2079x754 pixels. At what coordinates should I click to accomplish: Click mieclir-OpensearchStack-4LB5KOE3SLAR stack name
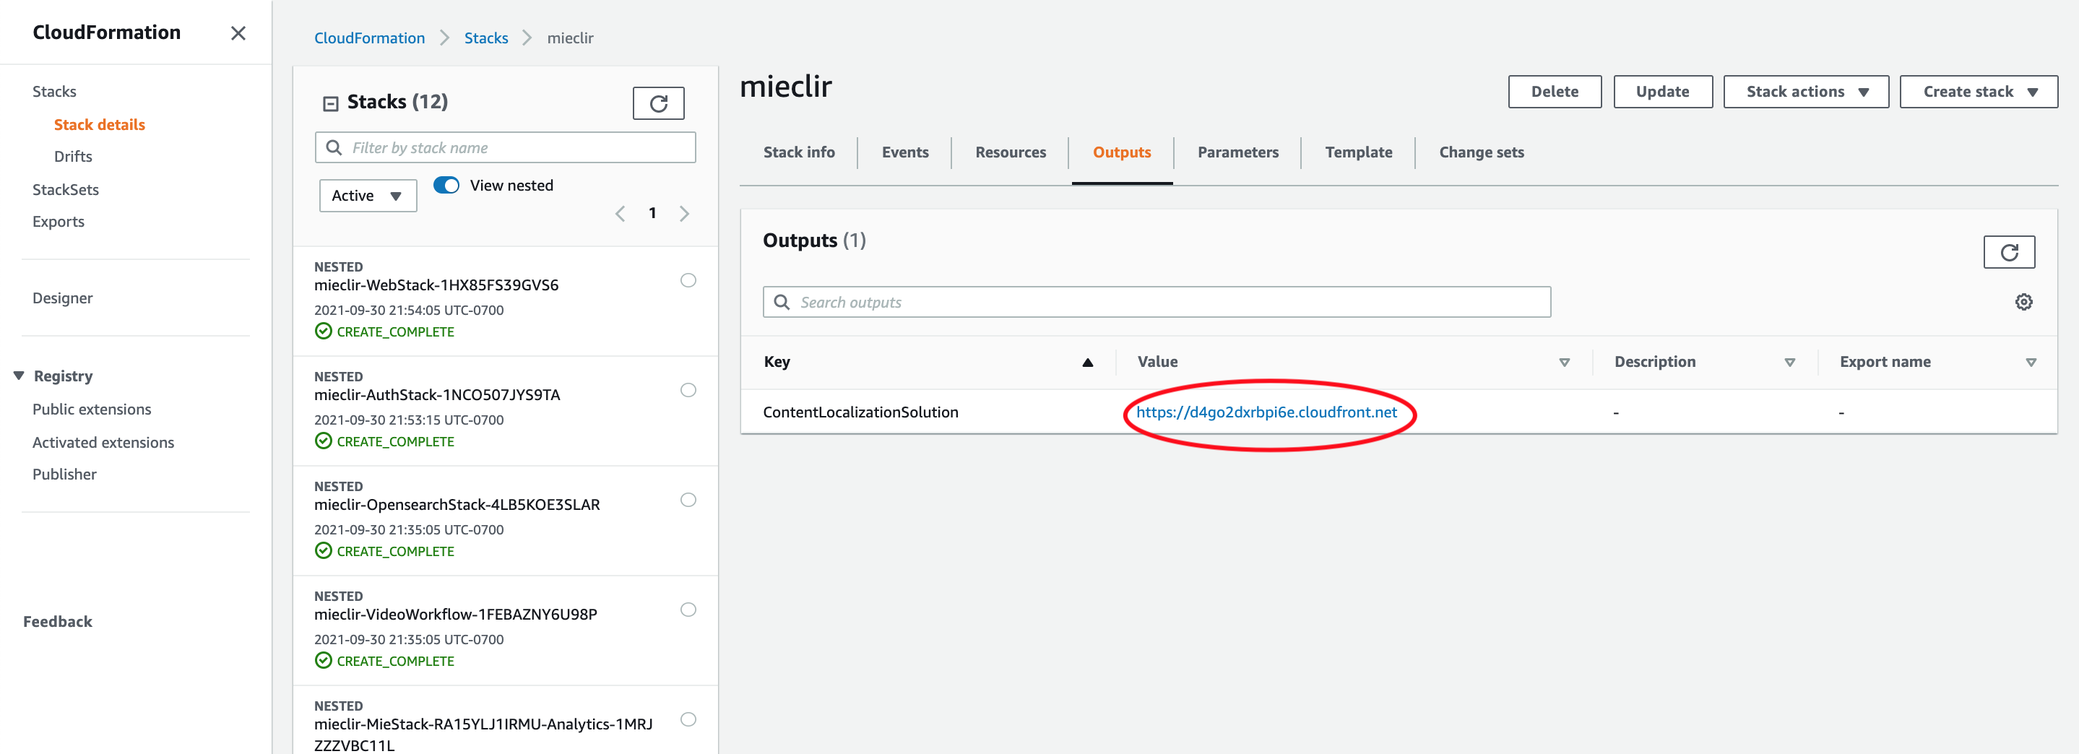457,505
